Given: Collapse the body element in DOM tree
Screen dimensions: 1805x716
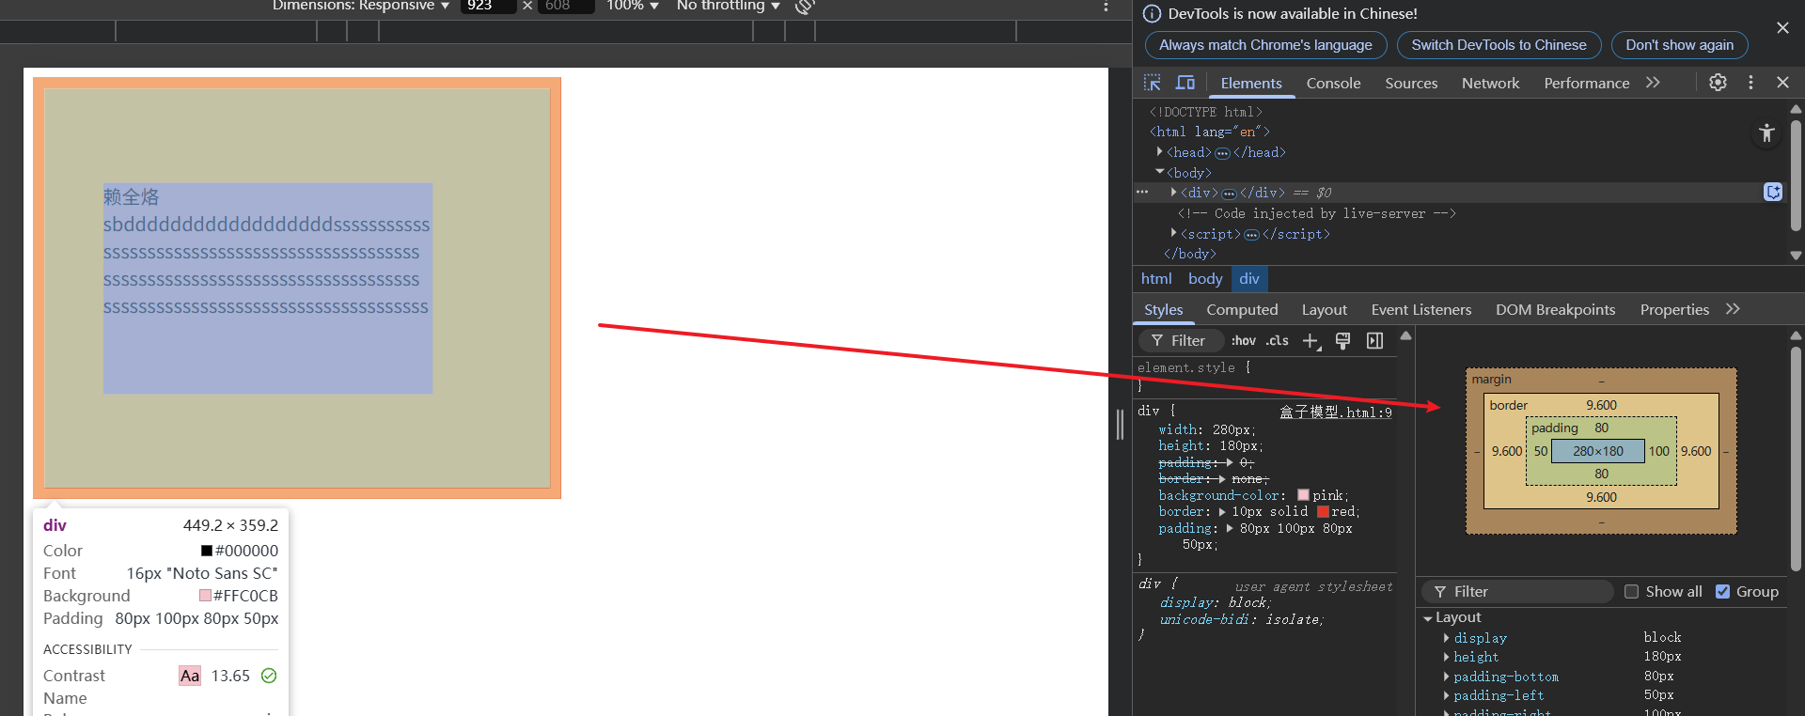Looking at the screenshot, I should click(x=1160, y=172).
